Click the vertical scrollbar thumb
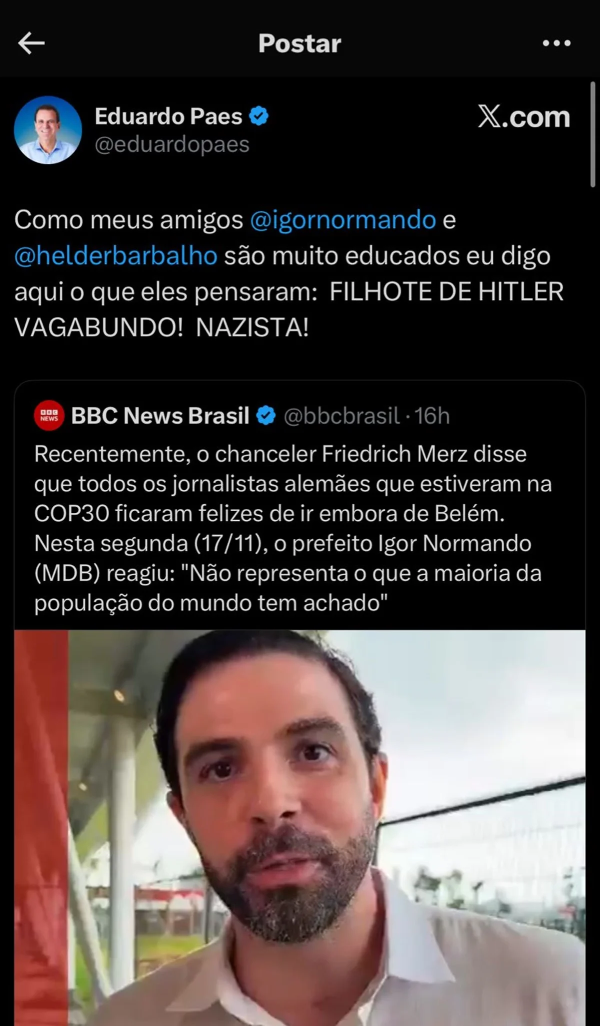 593,134
